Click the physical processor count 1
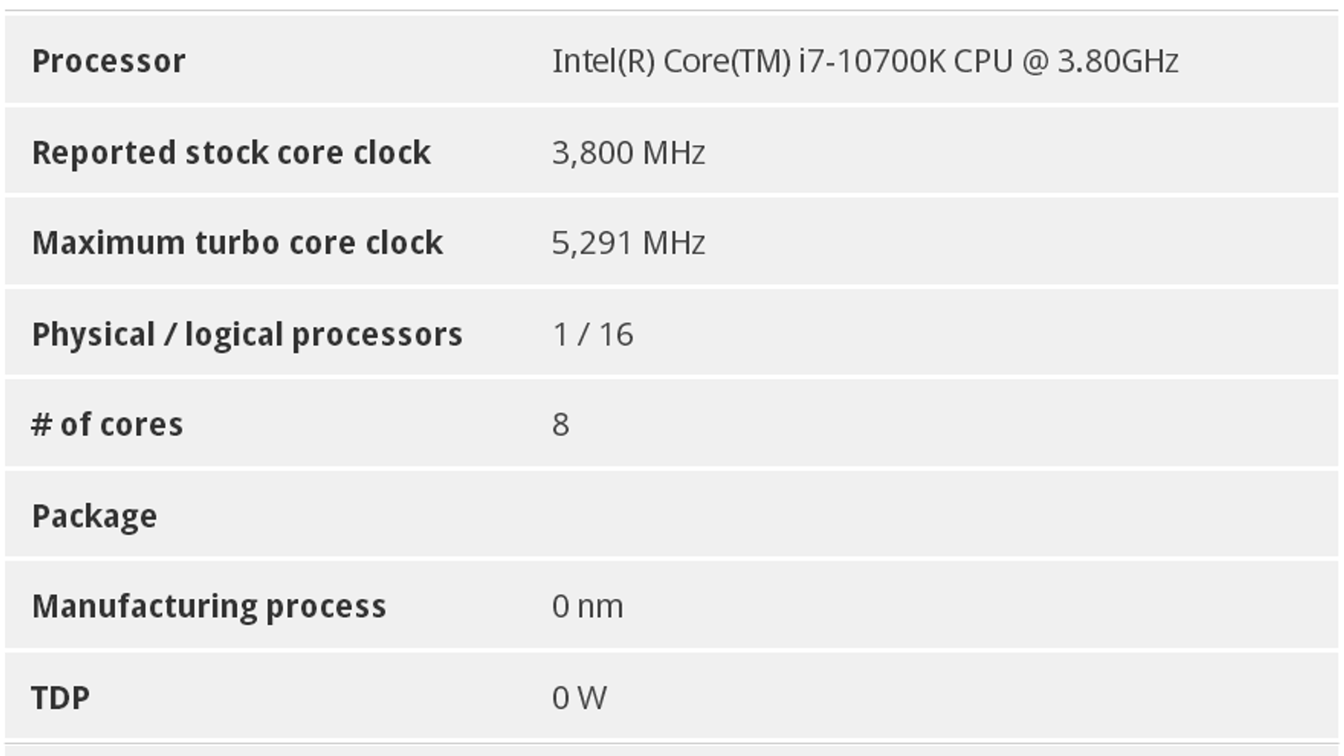The height and width of the screenshot is (756, 1344). point(560,334)
